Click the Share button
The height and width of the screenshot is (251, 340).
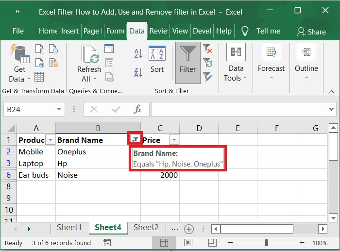[x=312, y=32]
